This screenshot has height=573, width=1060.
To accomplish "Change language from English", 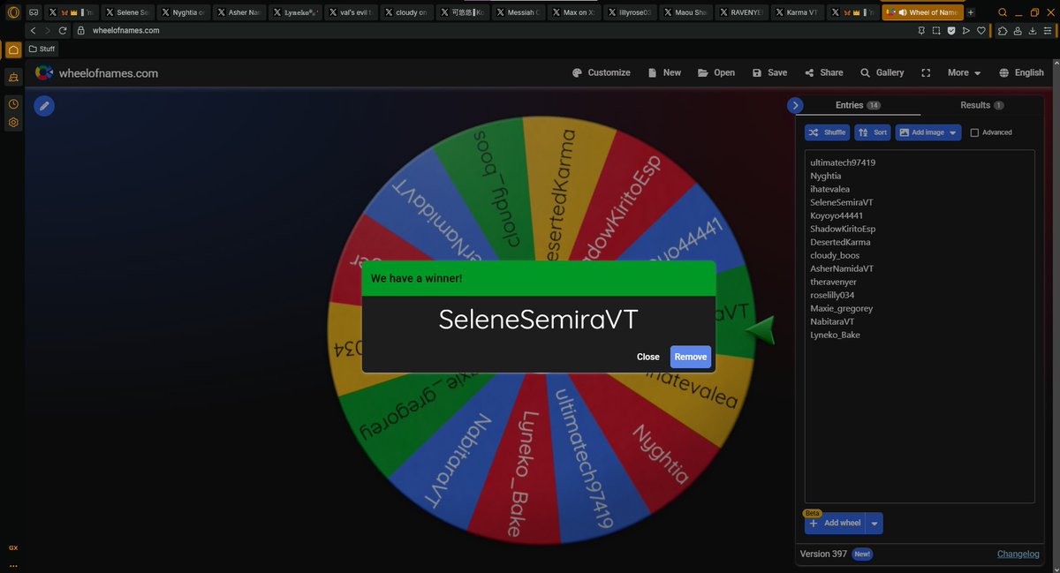I will coord(1021,72).
